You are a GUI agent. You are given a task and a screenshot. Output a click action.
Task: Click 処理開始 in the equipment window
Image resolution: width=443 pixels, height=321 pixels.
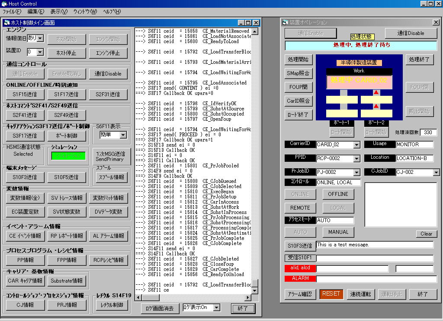pos(299,60)
